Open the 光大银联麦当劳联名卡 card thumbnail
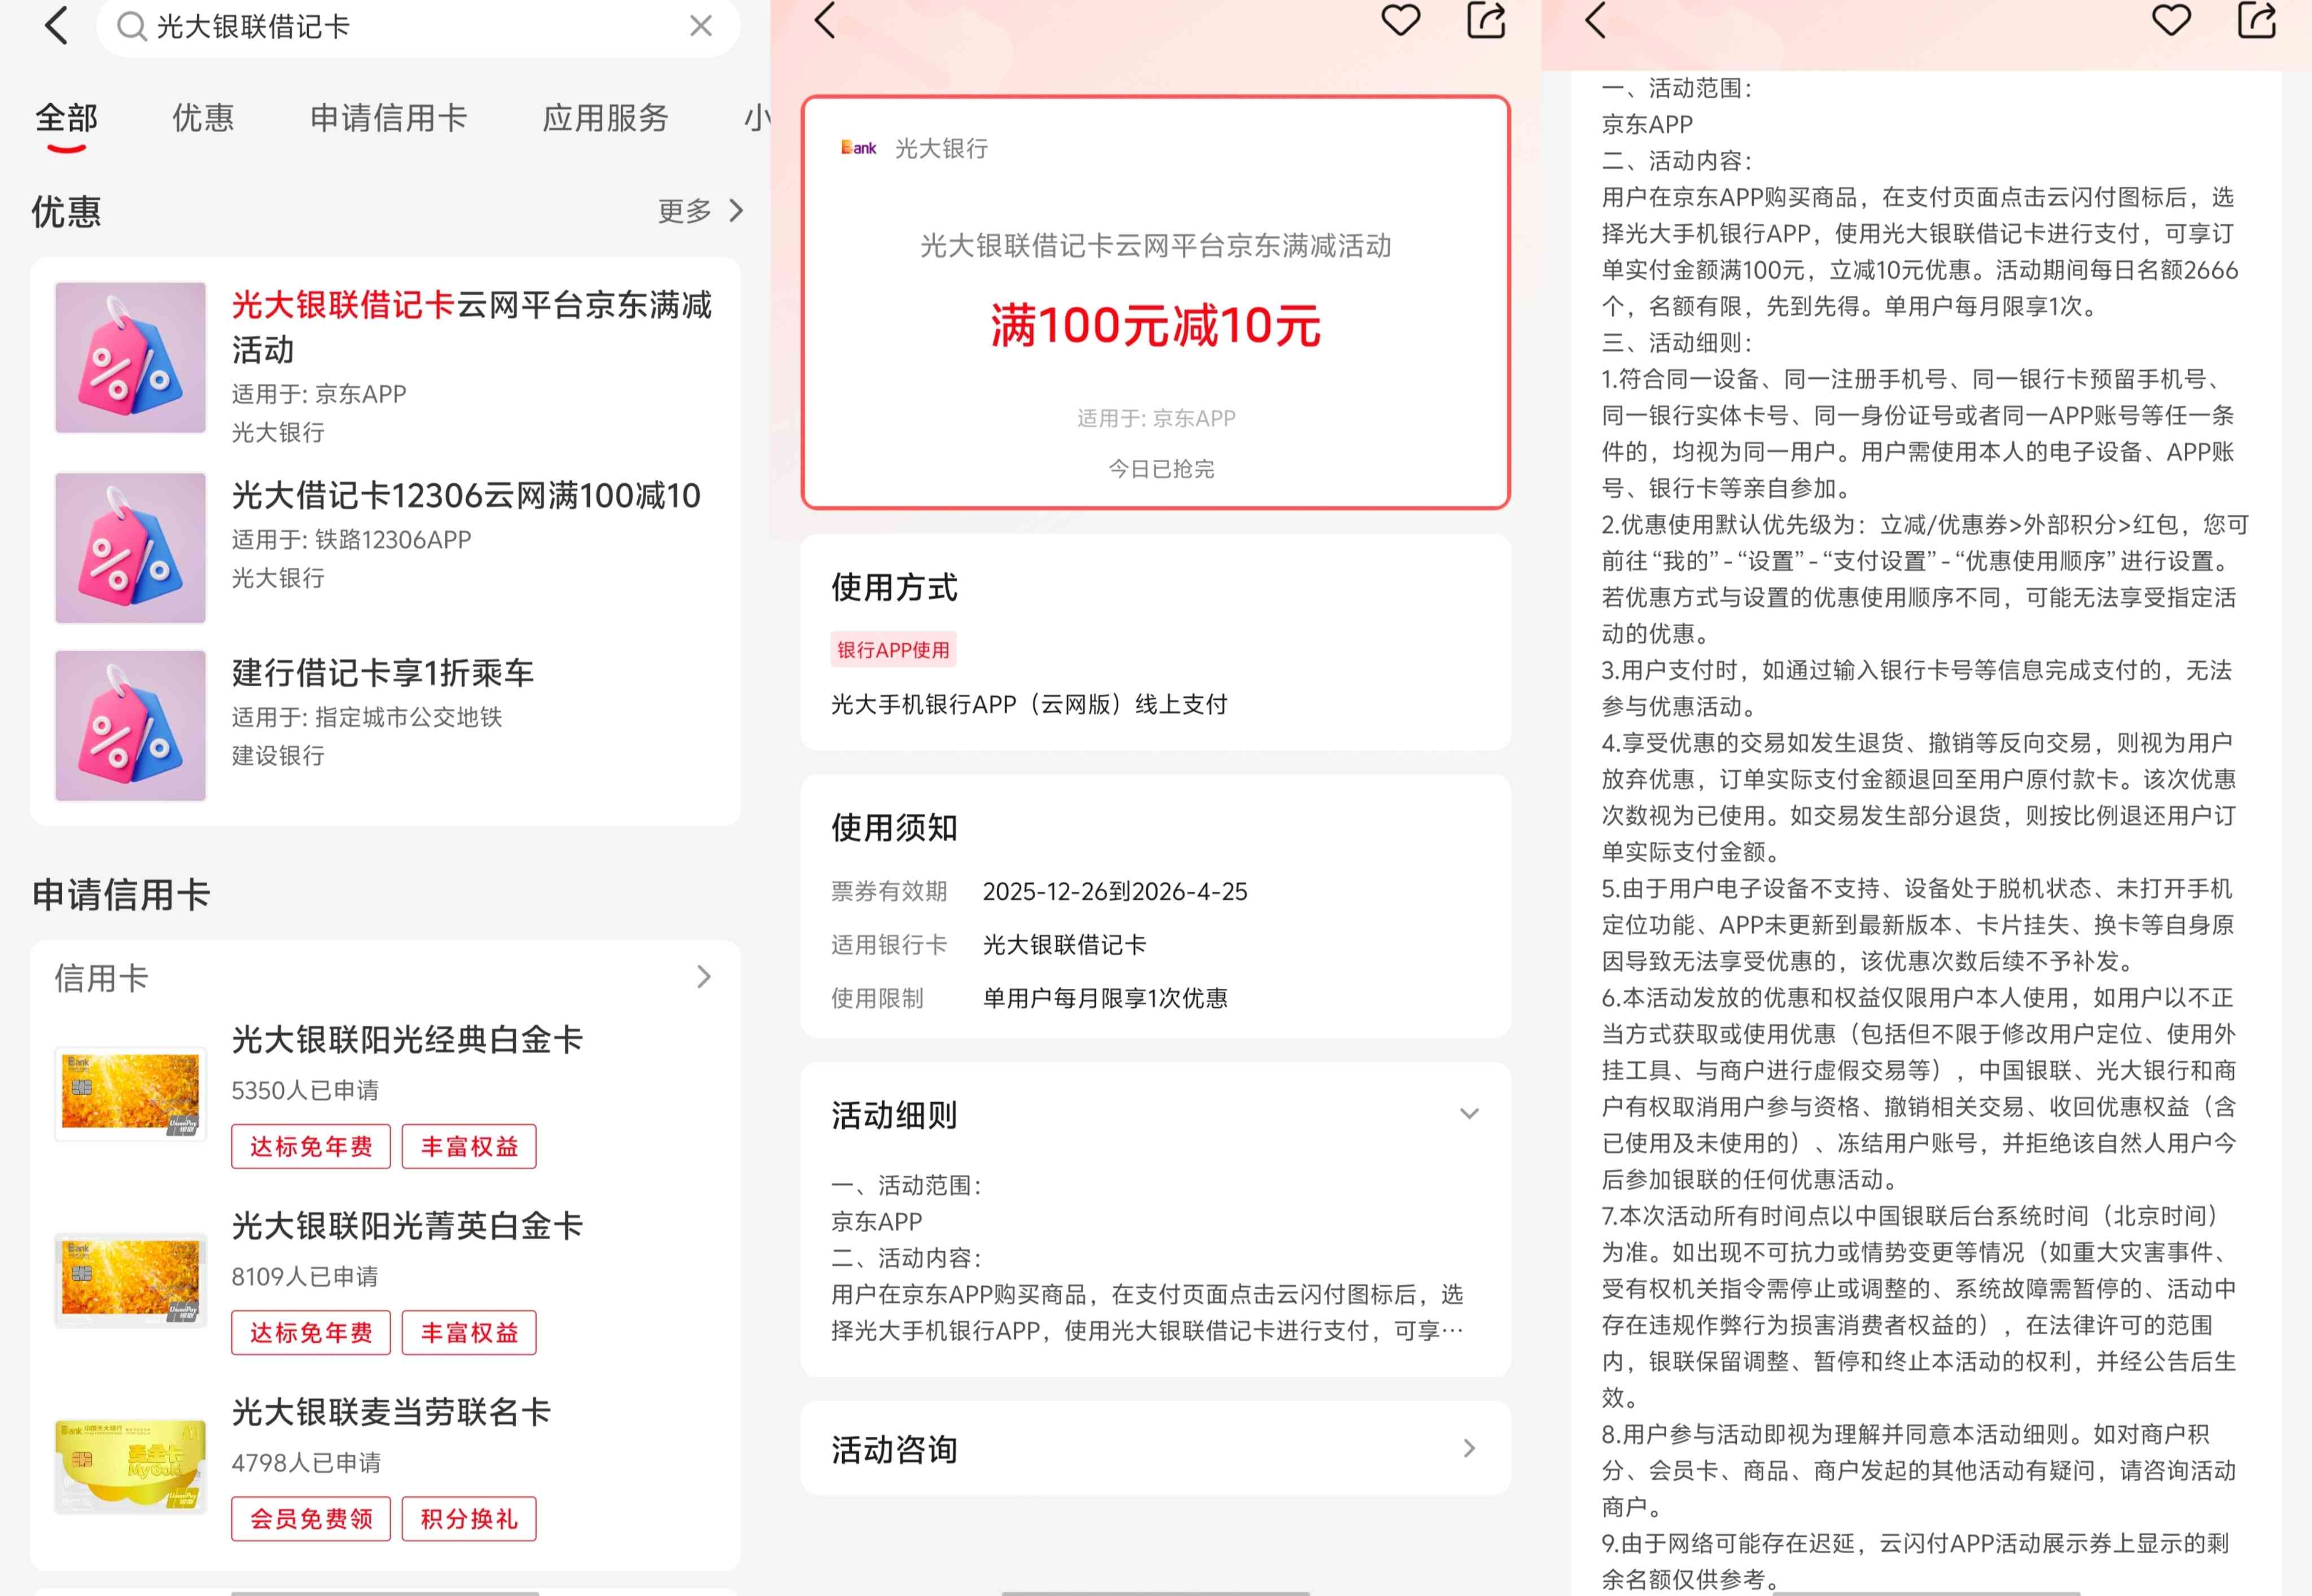Viewport: 2312px width, 1596px height. pyautogui.click(x=130, y=1464)
